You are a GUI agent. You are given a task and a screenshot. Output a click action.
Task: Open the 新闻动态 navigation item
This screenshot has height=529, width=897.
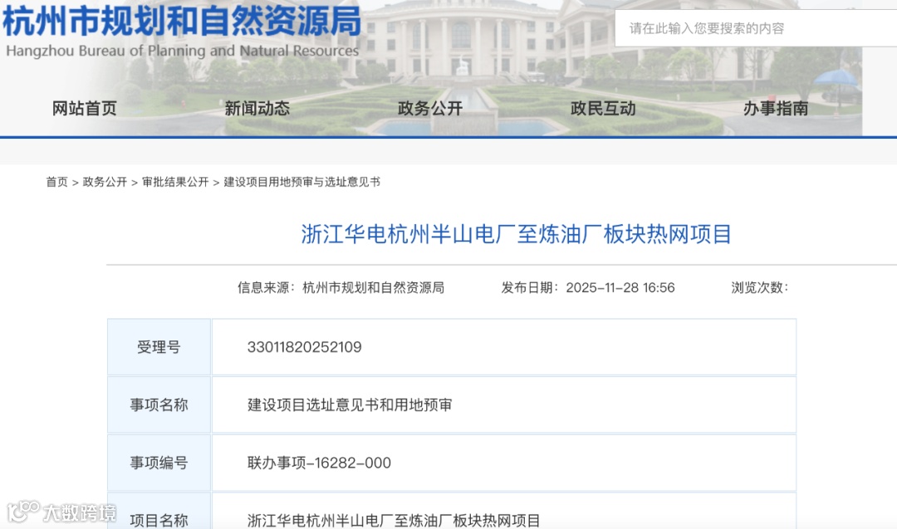(x=257, y=108)
